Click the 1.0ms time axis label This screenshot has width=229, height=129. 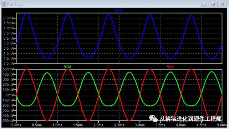point(57,125)
